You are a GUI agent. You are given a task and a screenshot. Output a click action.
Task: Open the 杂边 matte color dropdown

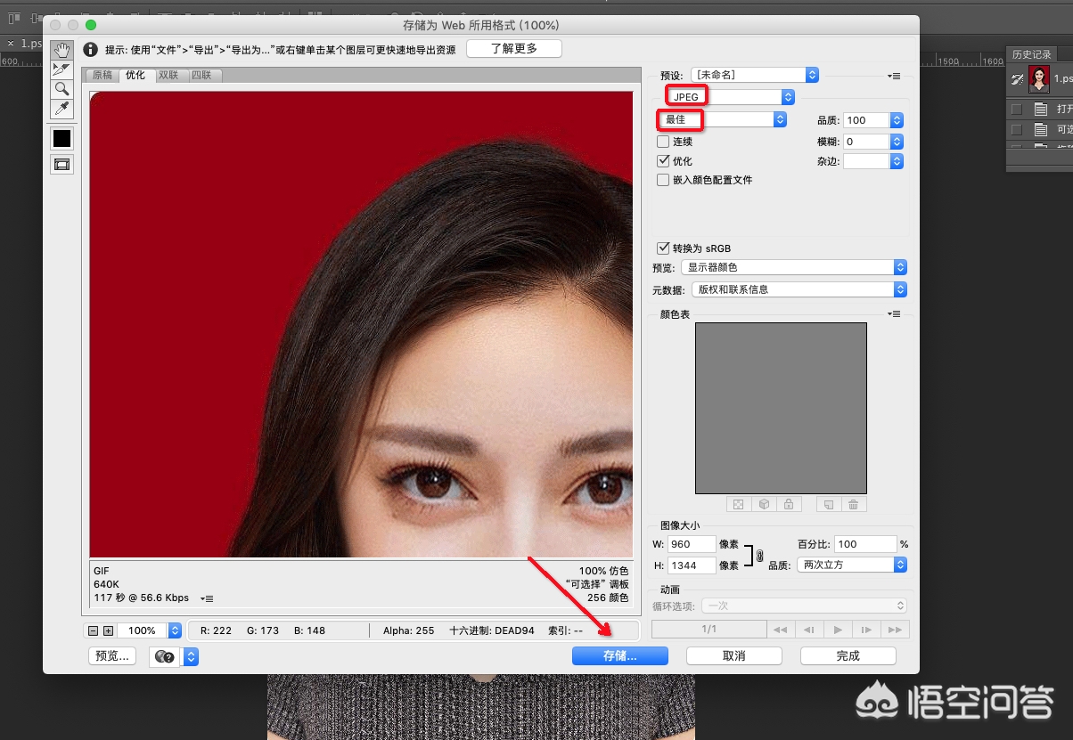[x=873, y=161]
